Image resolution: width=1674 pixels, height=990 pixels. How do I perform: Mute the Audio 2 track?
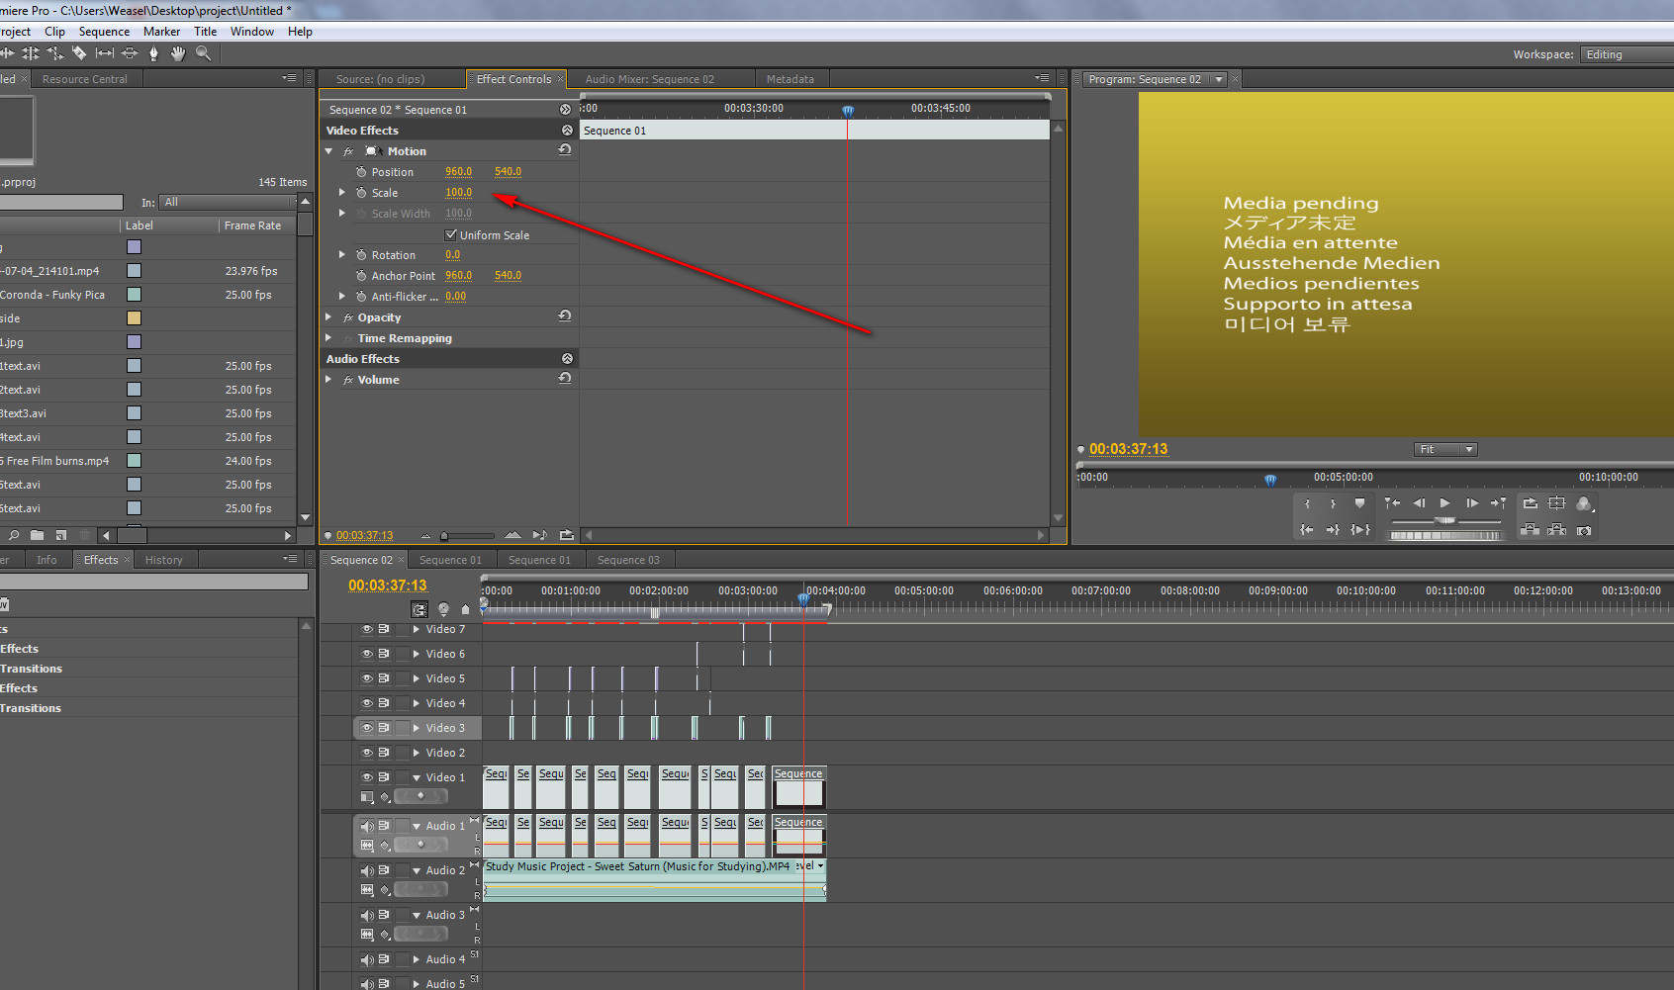(367, 870)
